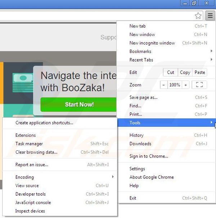The image size is (216, 218).
Task: Click the 100% zoom level value
Action: pyautogui.click(x=175, y=85)
